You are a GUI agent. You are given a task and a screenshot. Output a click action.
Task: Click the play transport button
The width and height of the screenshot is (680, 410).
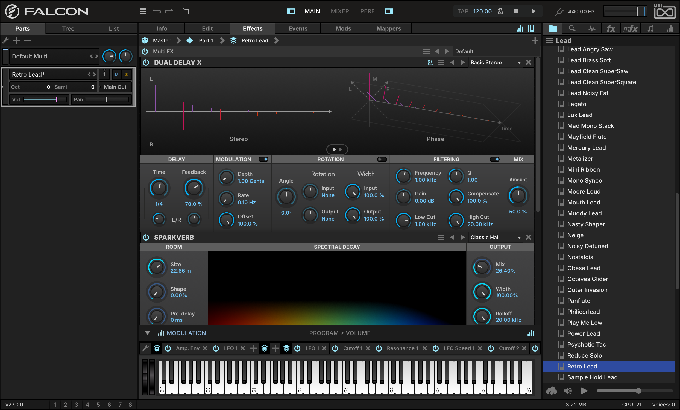point(533,11)
